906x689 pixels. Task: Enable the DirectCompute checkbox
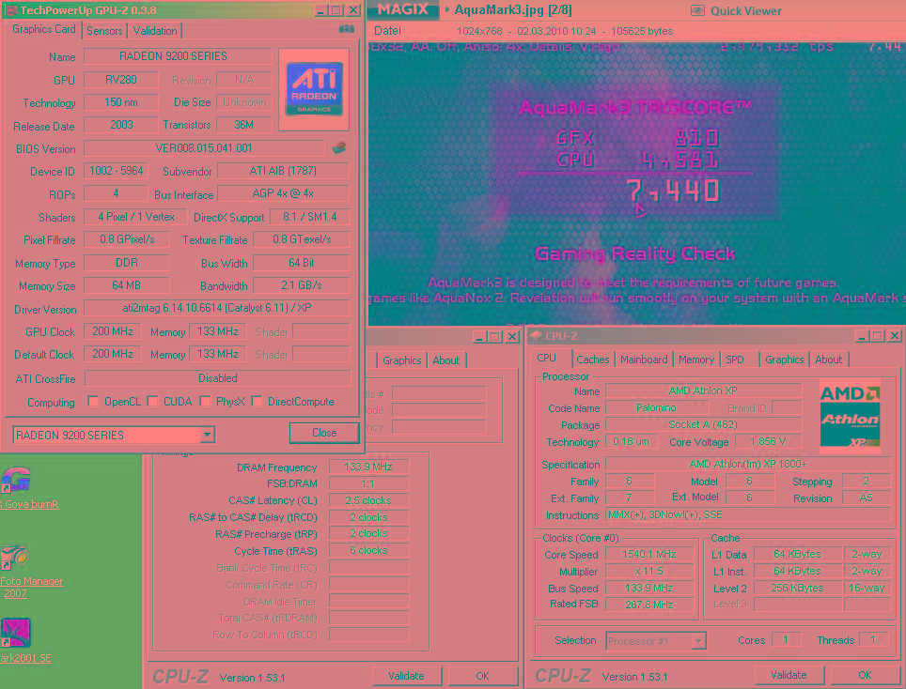click(x=258, y=401)
